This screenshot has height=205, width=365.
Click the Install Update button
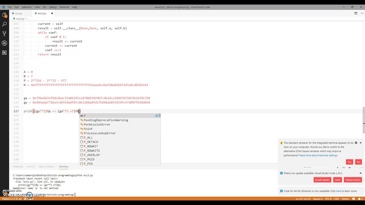pyautogui.click(x=322, y=180)
